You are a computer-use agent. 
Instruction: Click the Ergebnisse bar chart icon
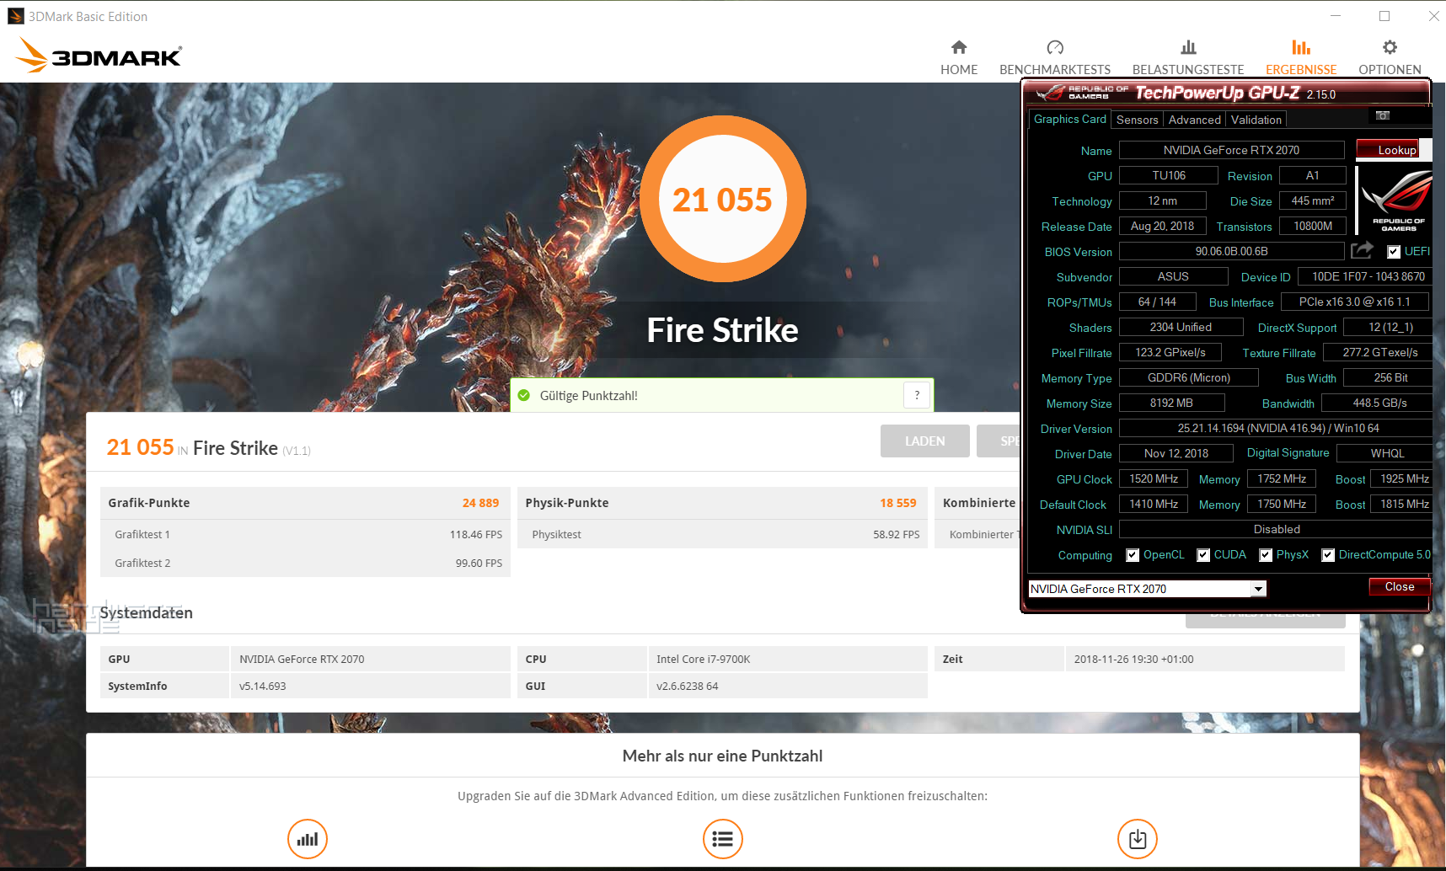pos(1300,48)
